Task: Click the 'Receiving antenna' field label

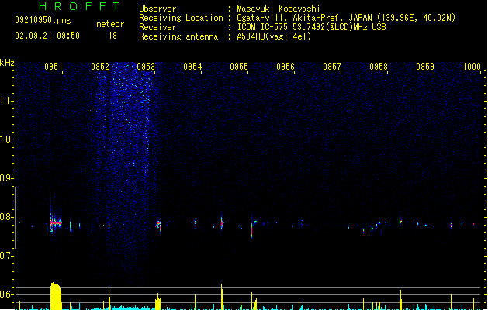Action: (178, 36)
